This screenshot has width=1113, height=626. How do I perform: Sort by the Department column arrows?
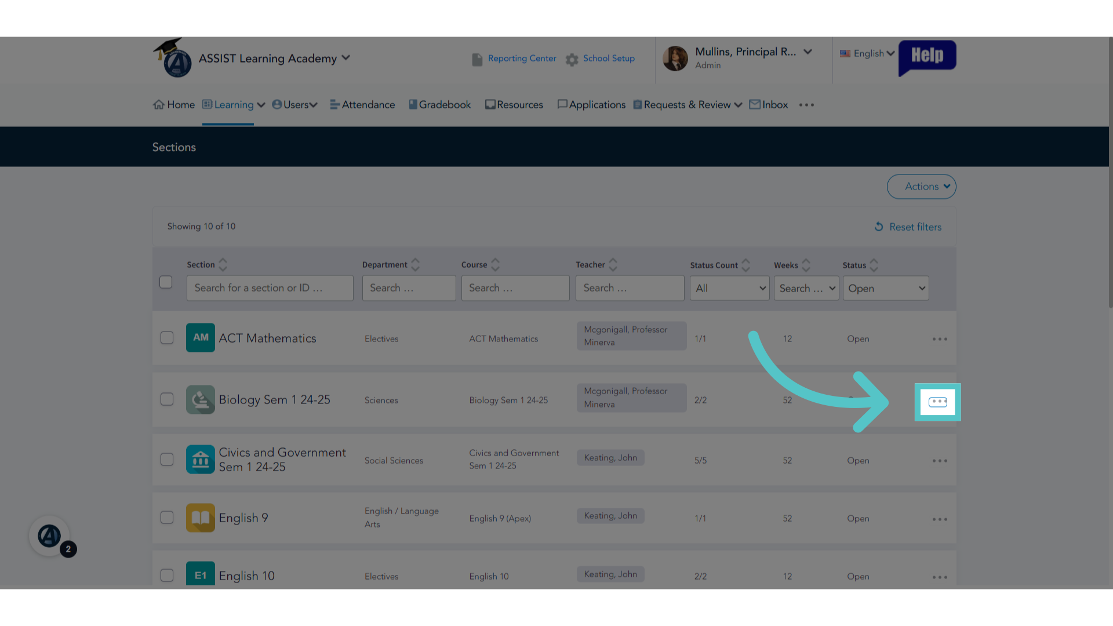point(415,265)
